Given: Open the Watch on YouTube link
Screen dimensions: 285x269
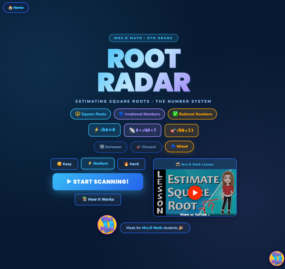Looking at the screenshot, I should 195,214.
